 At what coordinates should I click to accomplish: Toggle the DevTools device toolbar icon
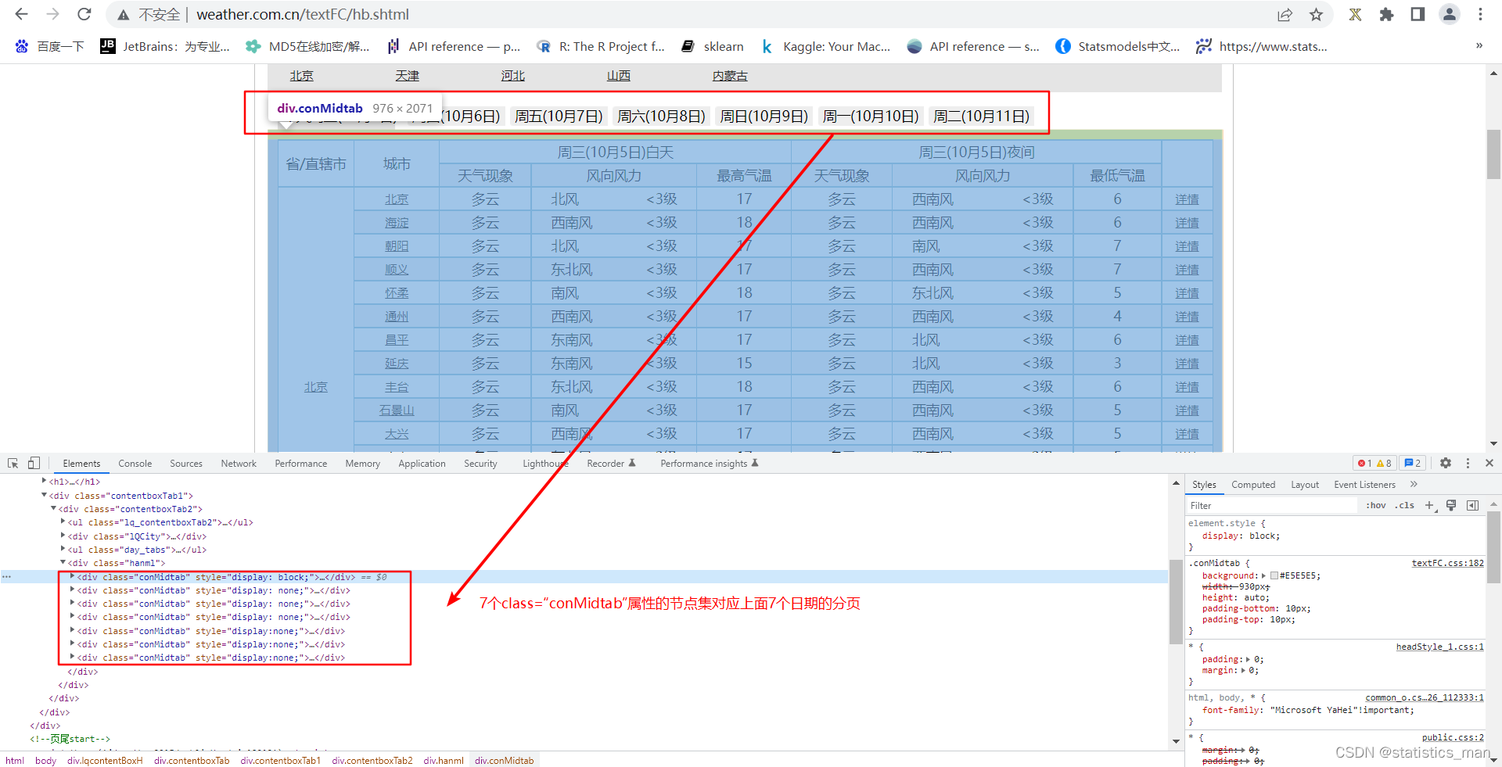[x=34, y=463]
